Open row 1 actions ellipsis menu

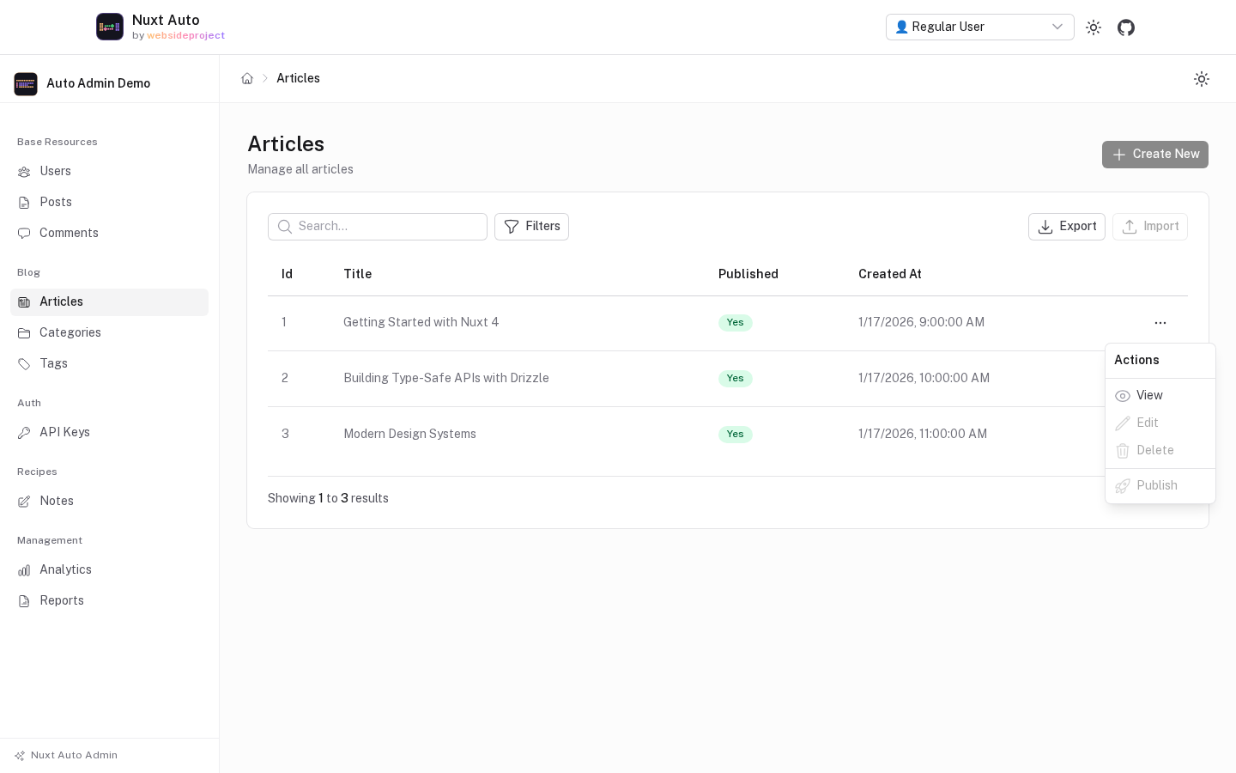pyautogui.click(x=1160, y=323)
